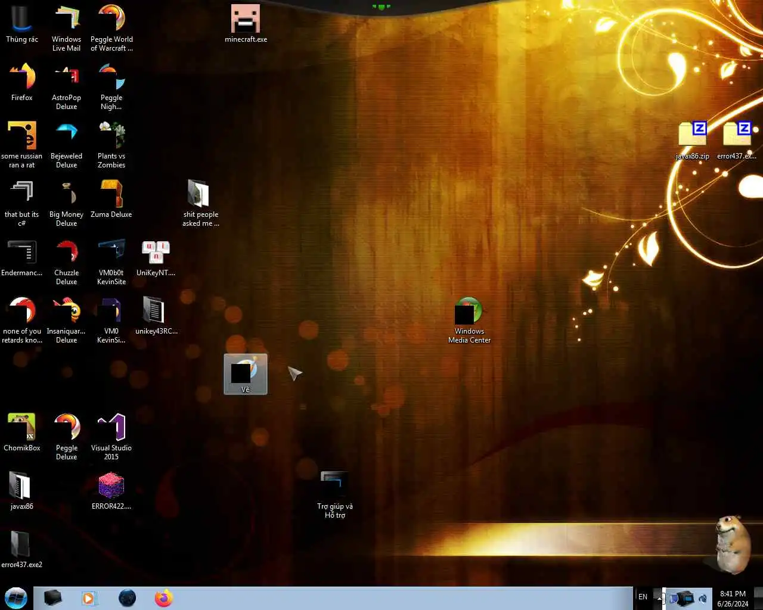Viewport: 763px width, 610px height.
Task: Select the error437.exe2 folder icon
Action: 22,549
